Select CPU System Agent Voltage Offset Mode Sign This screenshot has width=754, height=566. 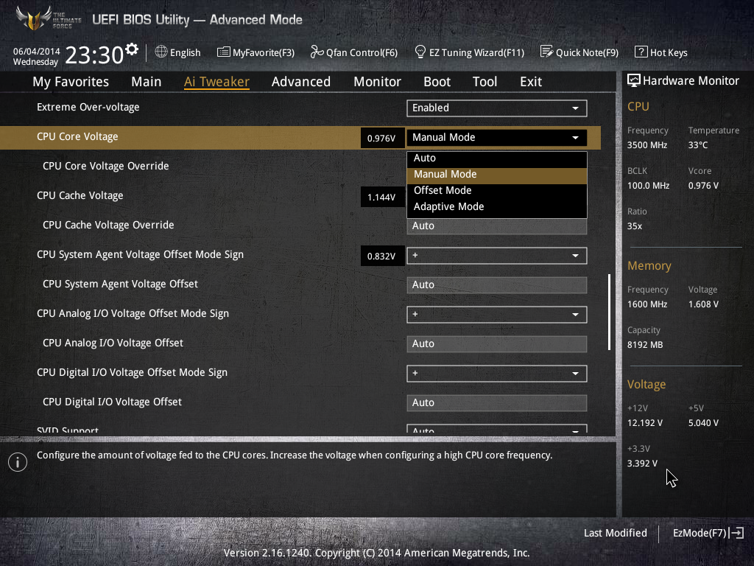pyautogui.click(x=140, y=254)
